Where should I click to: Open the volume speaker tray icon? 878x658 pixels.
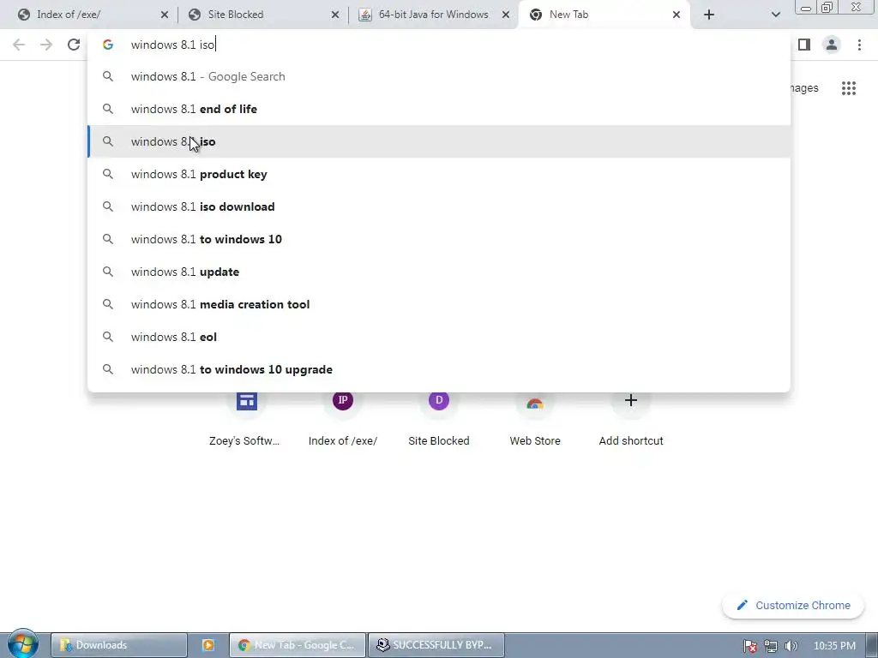tap(791, 646)
